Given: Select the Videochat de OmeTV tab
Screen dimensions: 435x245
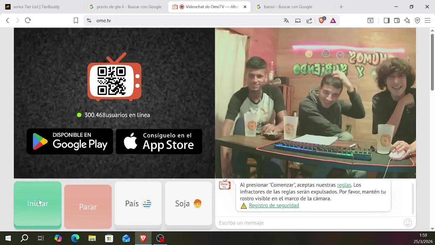Looking at the screenshot, I should click(209, 7).
